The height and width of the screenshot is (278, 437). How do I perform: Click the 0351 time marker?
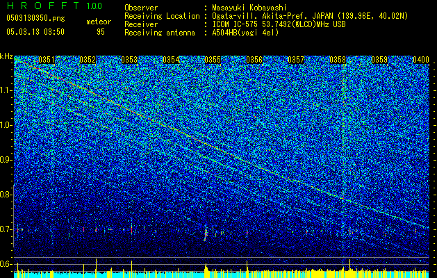[x=47, y=60]
